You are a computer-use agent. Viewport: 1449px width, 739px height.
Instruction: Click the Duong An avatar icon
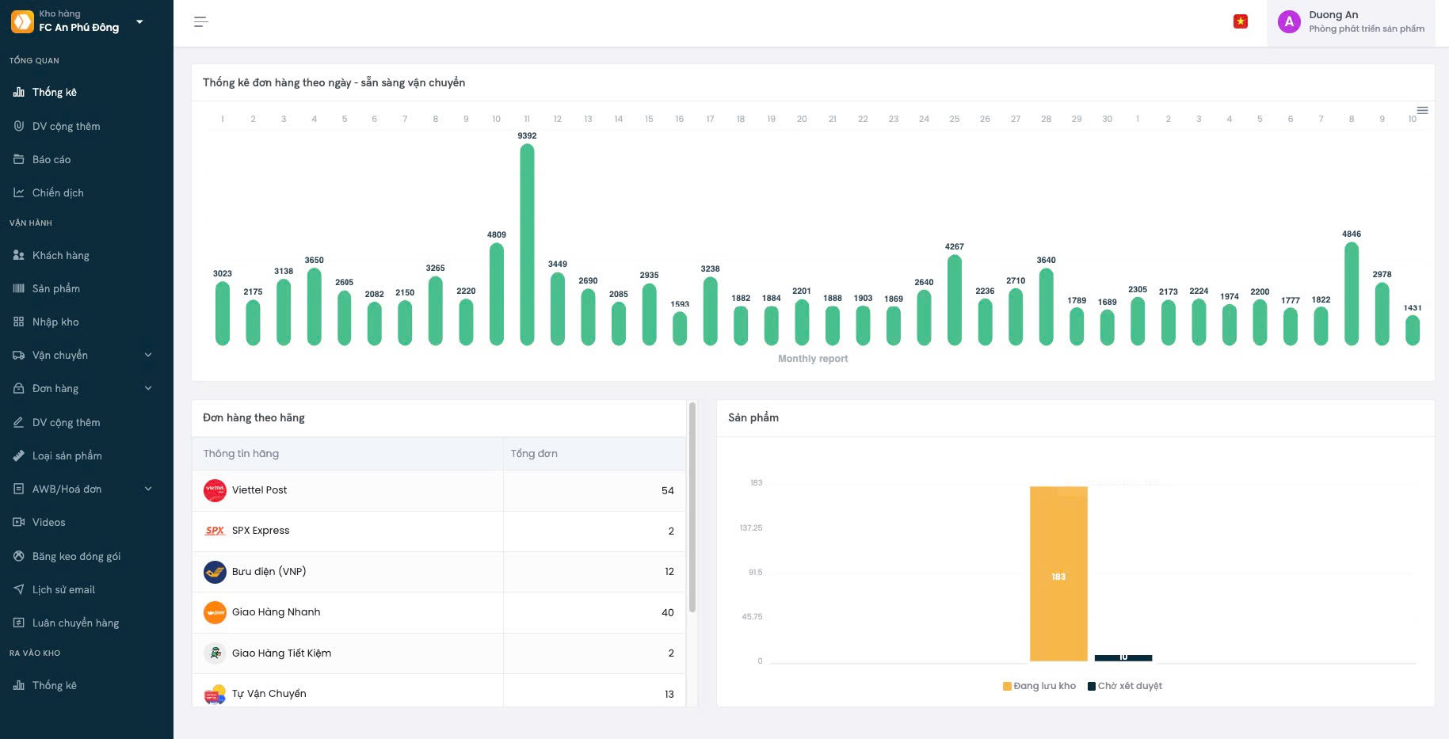click(1289, 22)
